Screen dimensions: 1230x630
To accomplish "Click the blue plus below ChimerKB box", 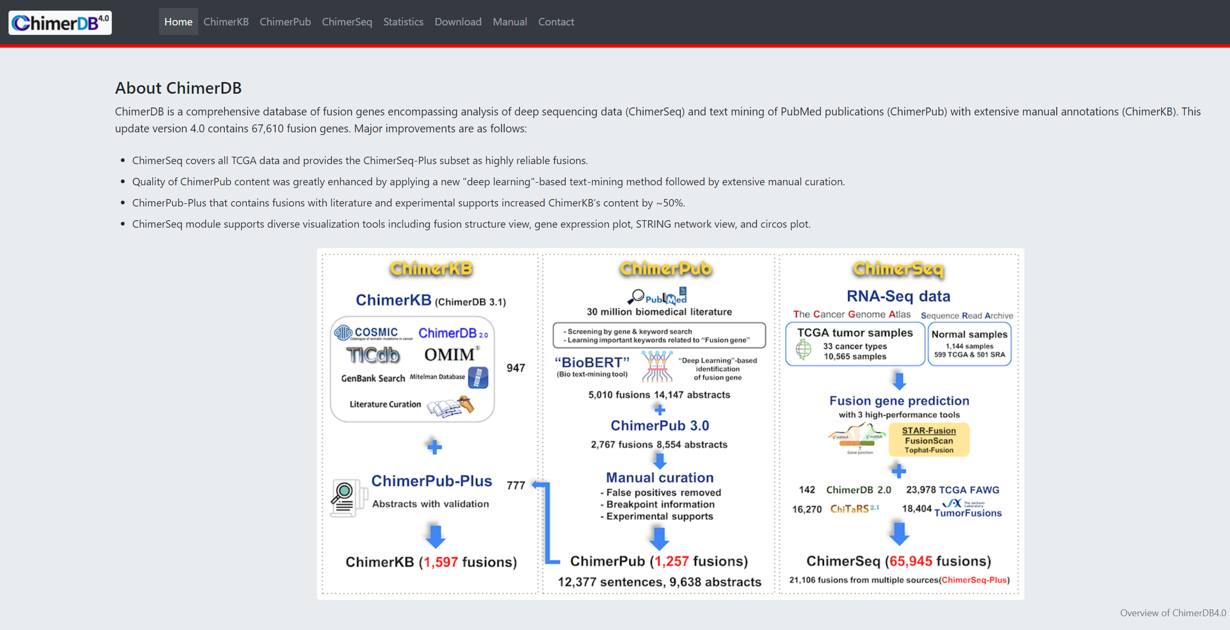I will pyautogui.click(x=434, y=447).
